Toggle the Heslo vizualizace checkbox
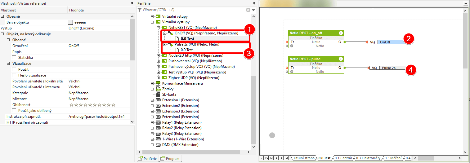Screen dimensions: 470x163 point(14,75)
